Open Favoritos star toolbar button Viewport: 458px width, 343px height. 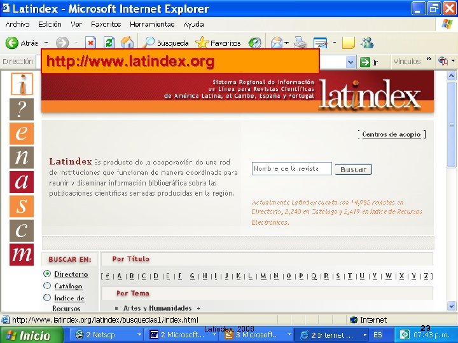202,43
